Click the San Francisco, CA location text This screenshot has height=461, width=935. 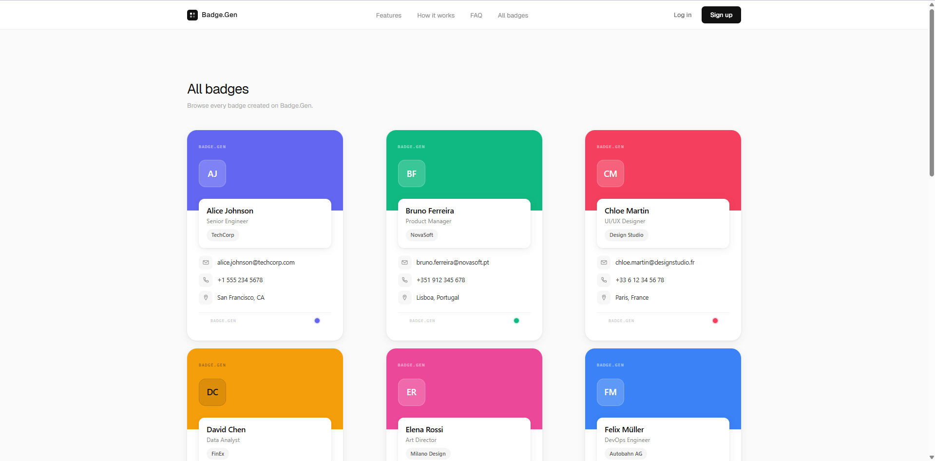point(241,298)
